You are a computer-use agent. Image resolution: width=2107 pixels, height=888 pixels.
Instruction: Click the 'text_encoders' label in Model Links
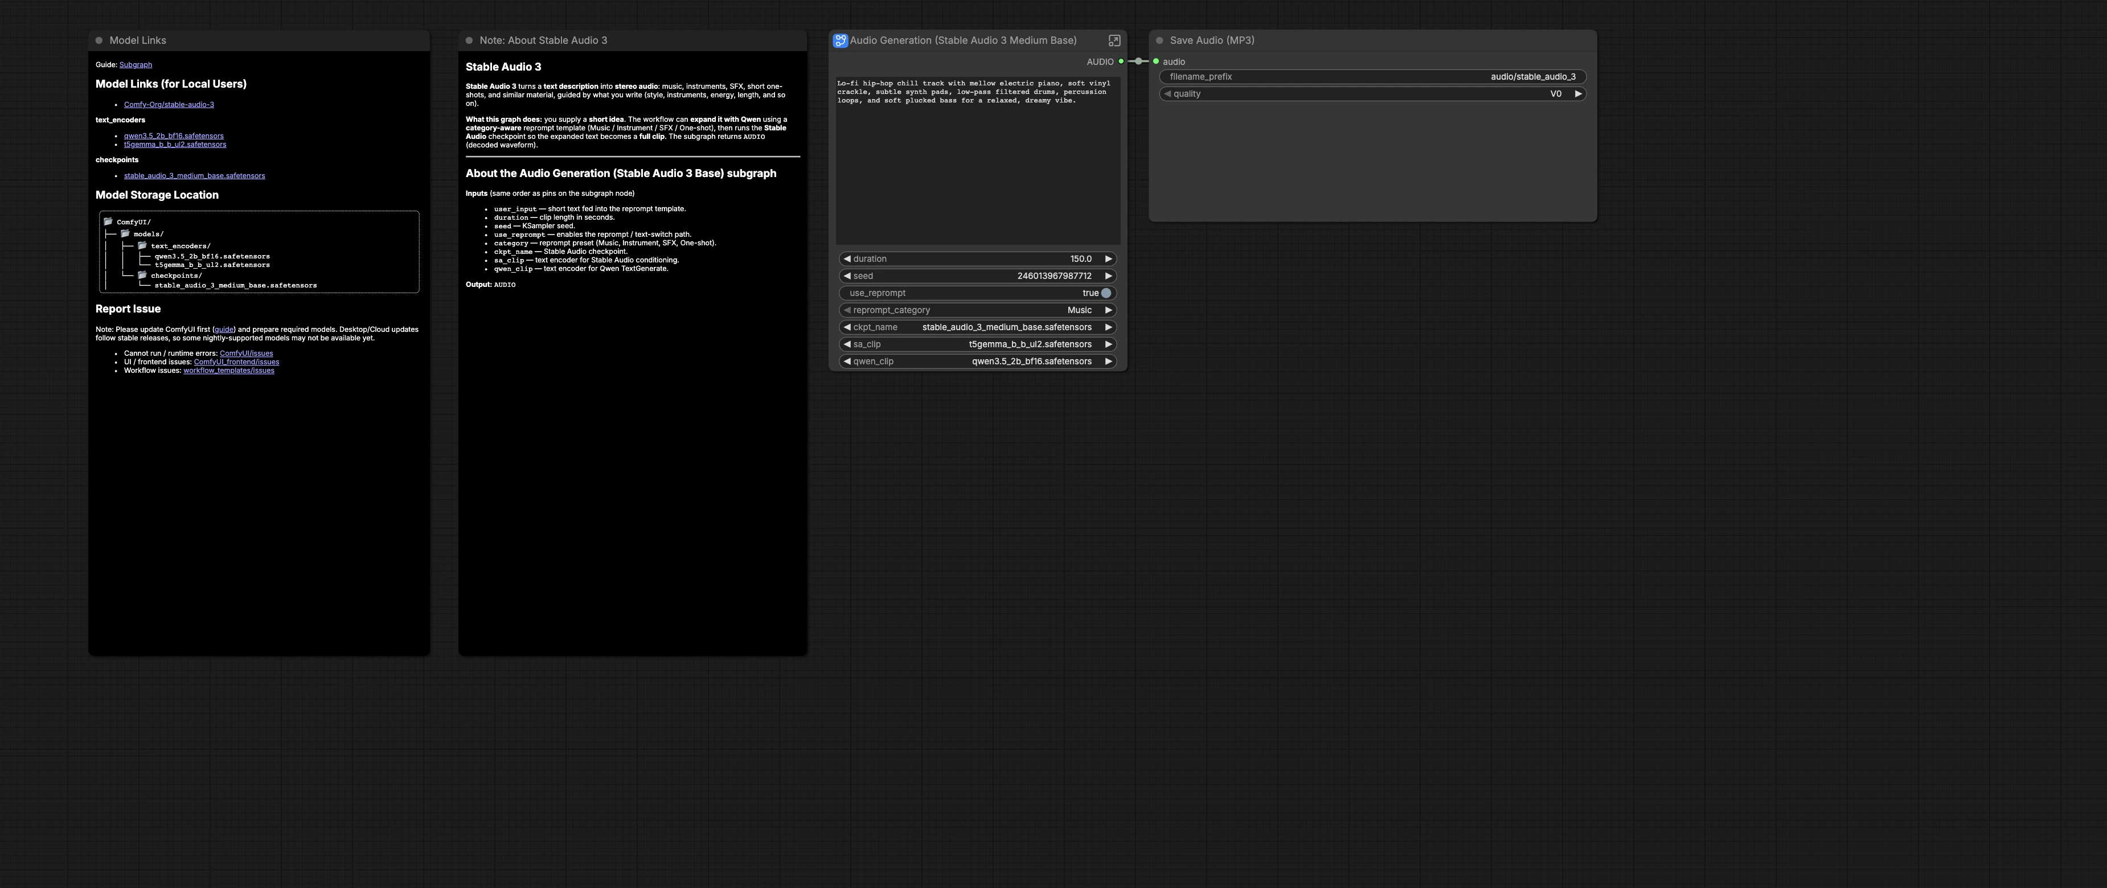[x=120, y=120]
